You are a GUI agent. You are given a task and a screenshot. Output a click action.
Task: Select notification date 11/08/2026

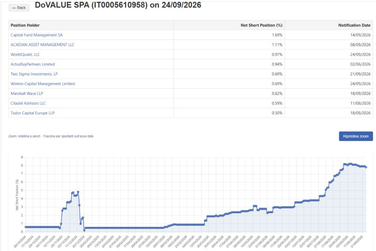[360, 103]
